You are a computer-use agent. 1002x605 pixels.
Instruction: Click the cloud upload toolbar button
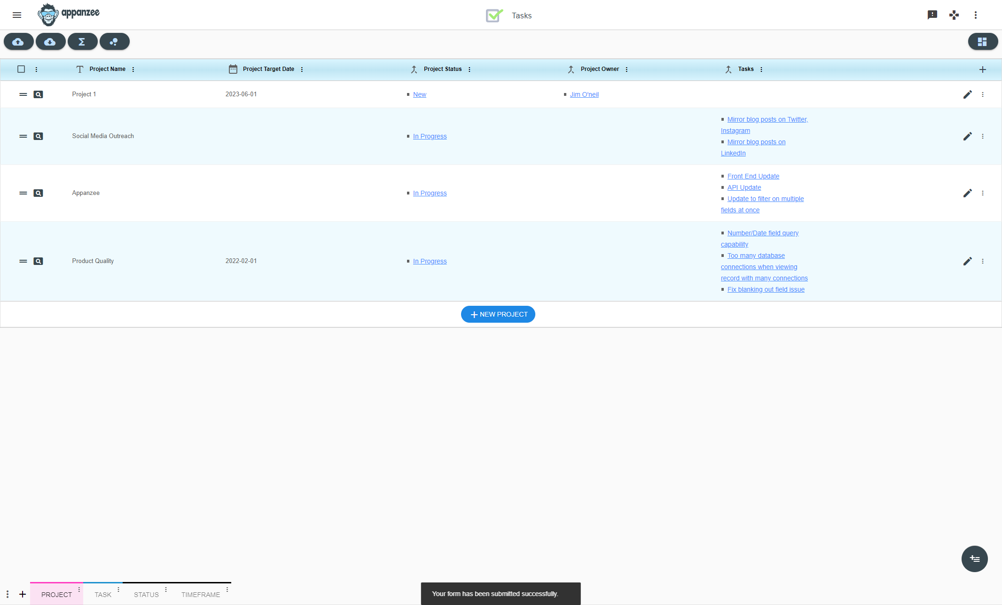point(18,42)
